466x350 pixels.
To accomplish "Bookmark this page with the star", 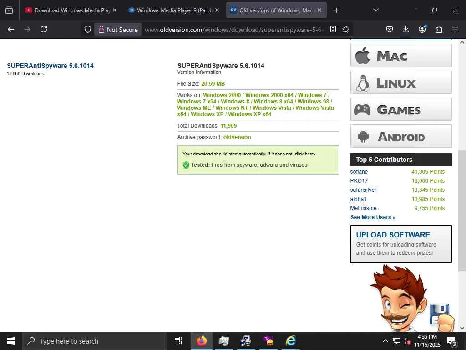I will (x=346, y=29).
